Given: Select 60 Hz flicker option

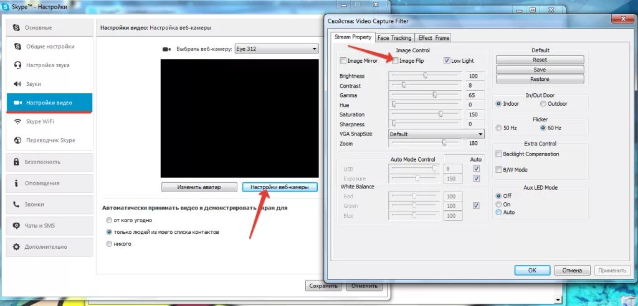Looking at the screenshot, I should (543, 128).
